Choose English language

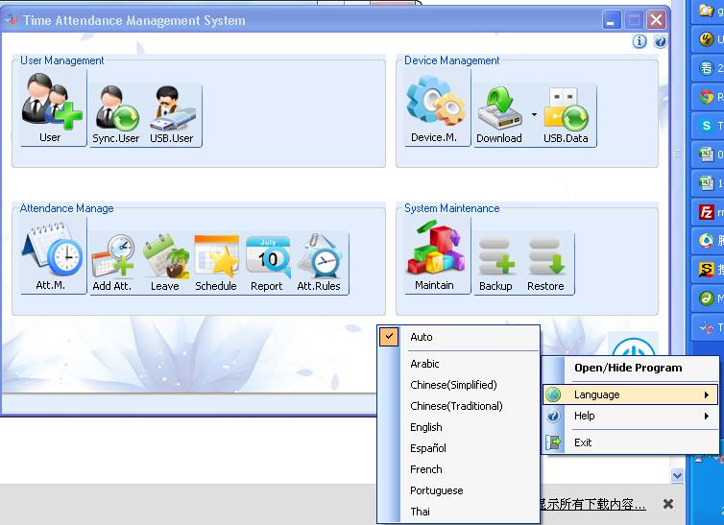[459, 428]
